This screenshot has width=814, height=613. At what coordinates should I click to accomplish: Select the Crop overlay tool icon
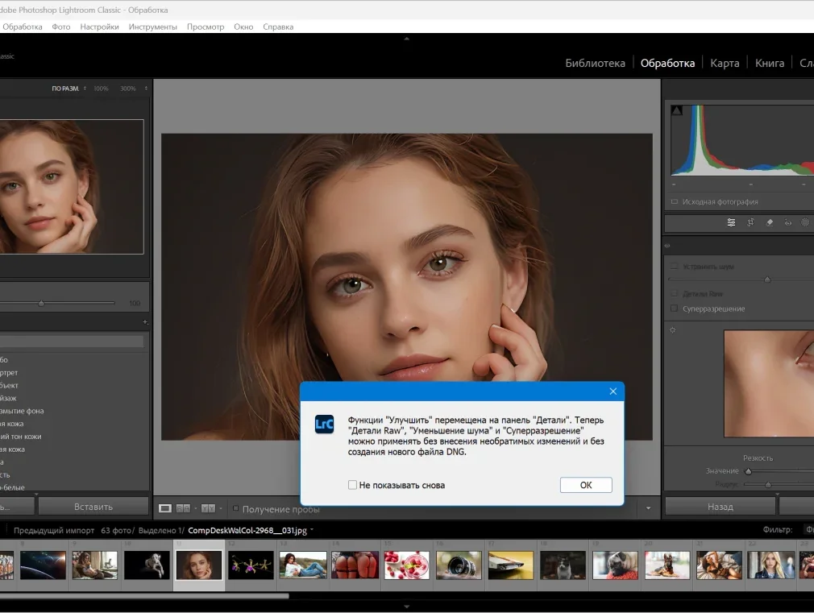pos(750,223)
